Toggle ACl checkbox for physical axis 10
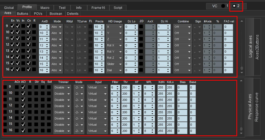Viewport: 265px width, 140px height. [23, 93]
